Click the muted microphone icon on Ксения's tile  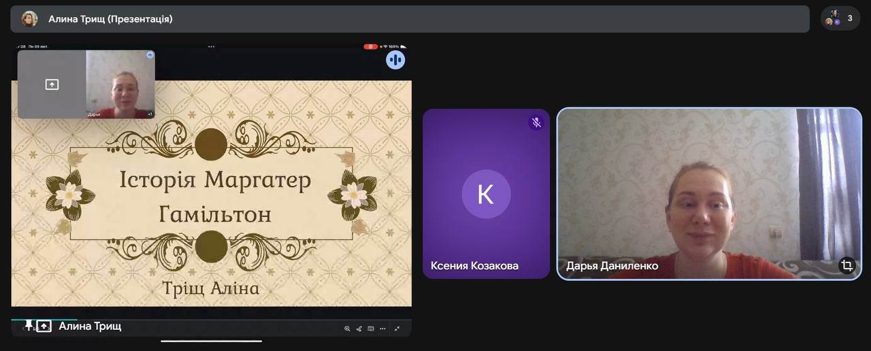(536, 122)
